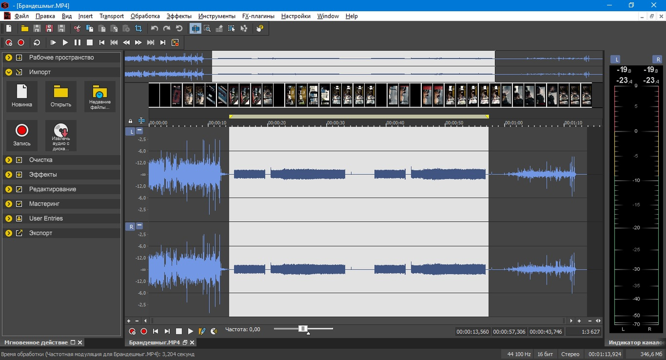This screenshot has width=666, height=360.
Task: Select the Magnify tool icon
Action: (x=208, y=28)
